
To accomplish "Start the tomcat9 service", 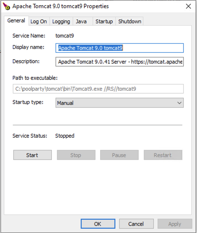I will click(32, 155).
